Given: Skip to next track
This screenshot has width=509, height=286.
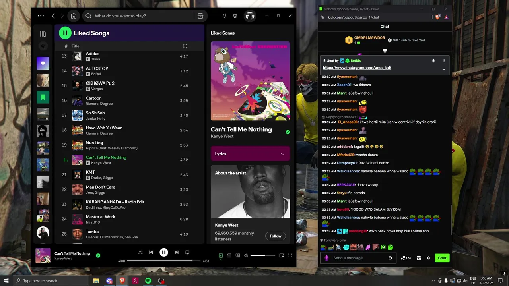Looking at the screenshot, I should pyautogui.click(x=177, y=252).
